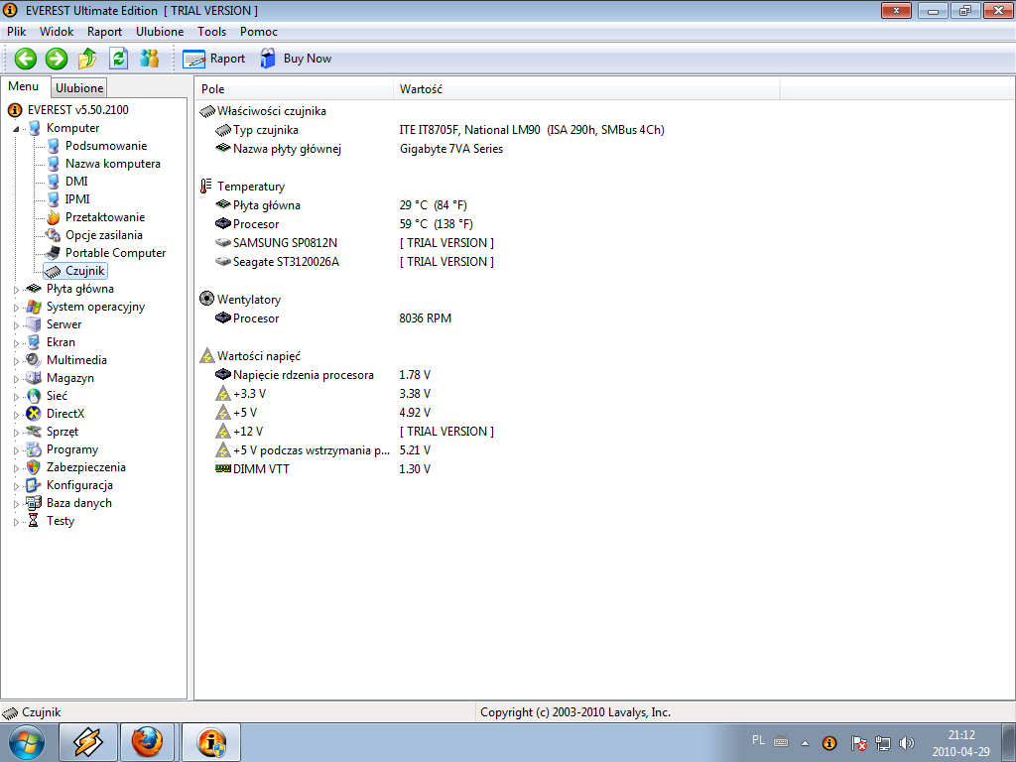This screenshot has height=762, width=1016.
Task: Open Winamp from the taskbar
Action: [88, 742]
